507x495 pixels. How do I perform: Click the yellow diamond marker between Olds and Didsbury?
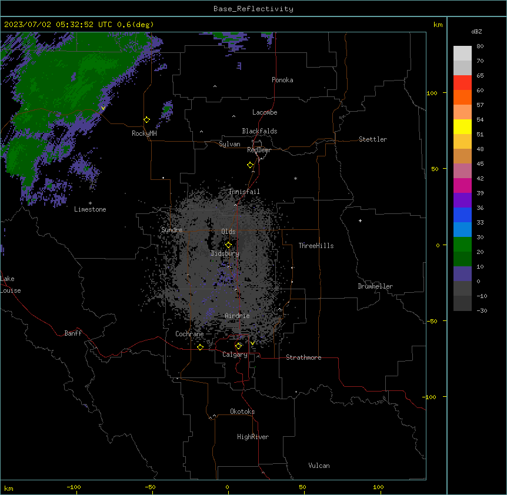point(228,245)
